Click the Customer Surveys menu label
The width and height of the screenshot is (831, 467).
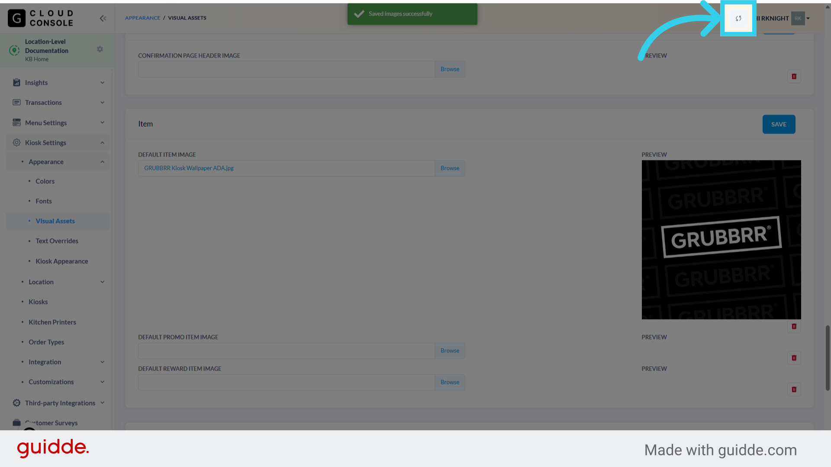pos(52,423)
